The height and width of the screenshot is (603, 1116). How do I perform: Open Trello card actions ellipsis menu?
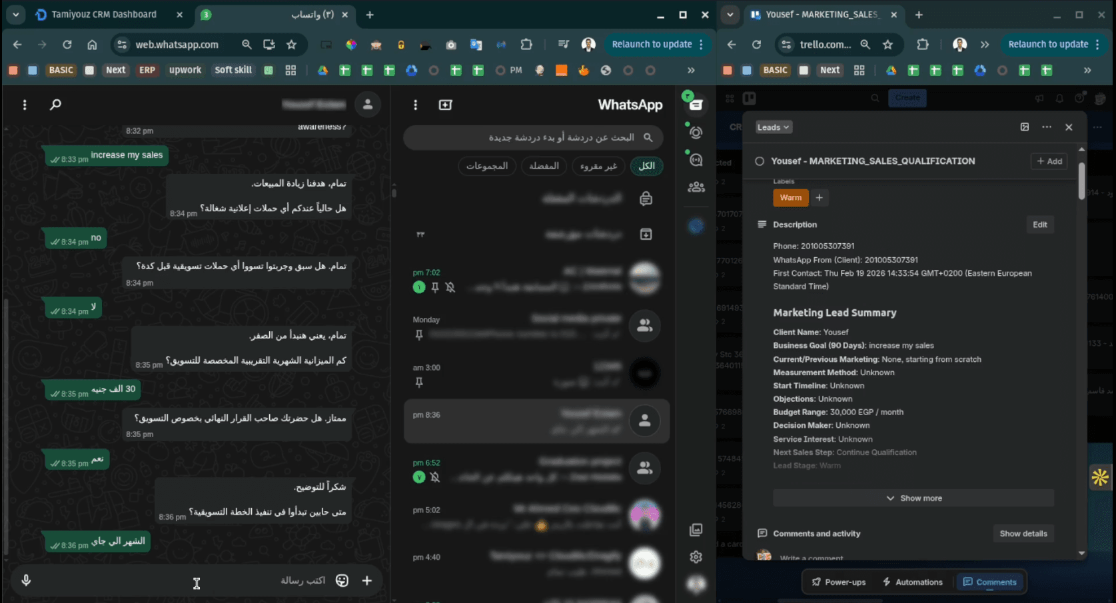click(x=1047, y=127)
